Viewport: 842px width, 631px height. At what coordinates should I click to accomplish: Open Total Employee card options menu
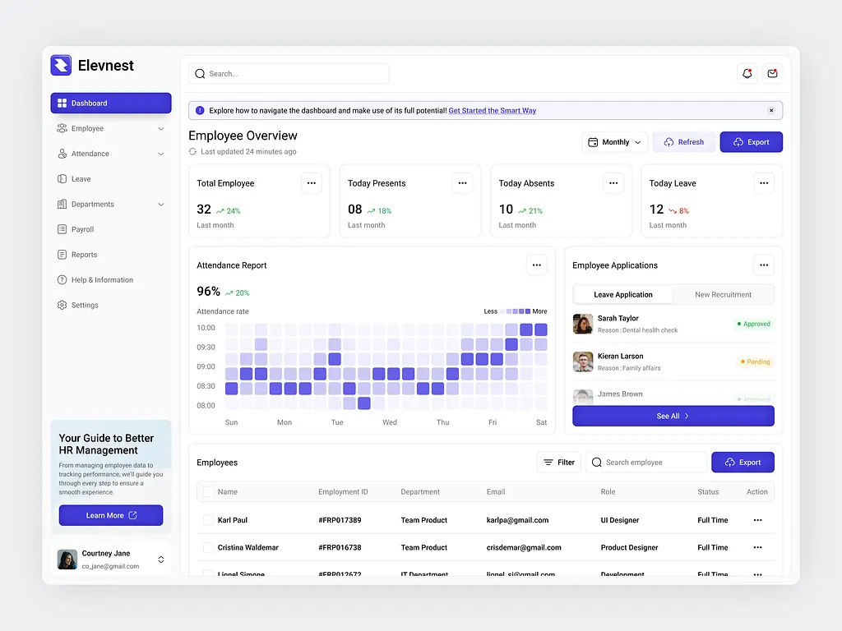tap(311, 183)
